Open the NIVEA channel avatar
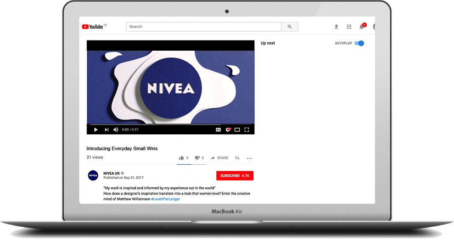 click(93, 175)
